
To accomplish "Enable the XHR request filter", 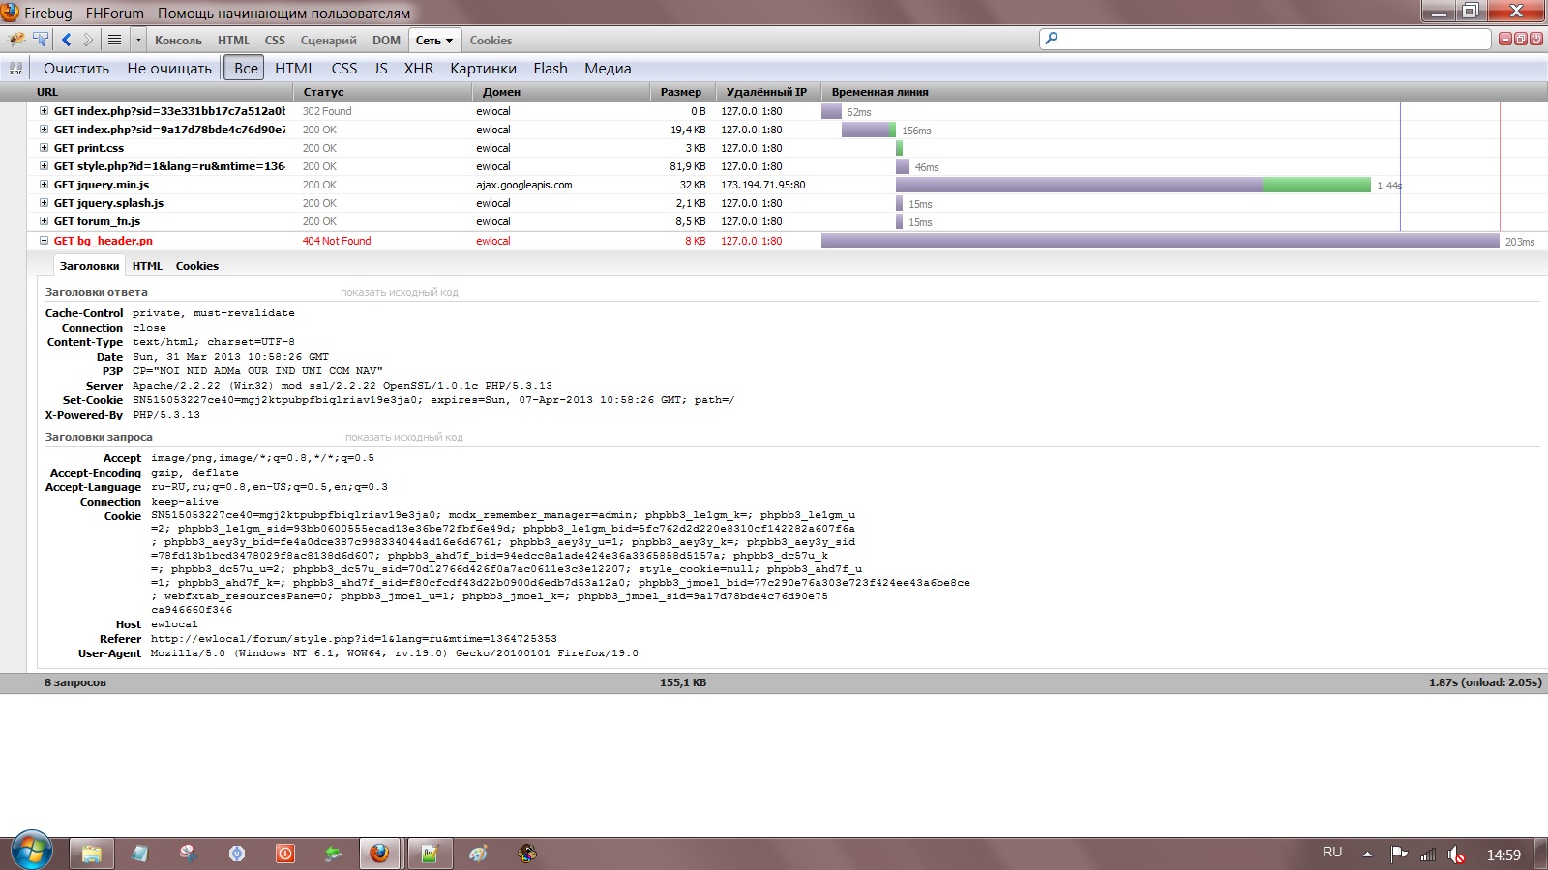I will point(418,69).
